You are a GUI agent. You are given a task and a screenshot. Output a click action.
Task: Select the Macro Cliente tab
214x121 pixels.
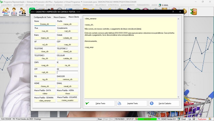[74, 17]
